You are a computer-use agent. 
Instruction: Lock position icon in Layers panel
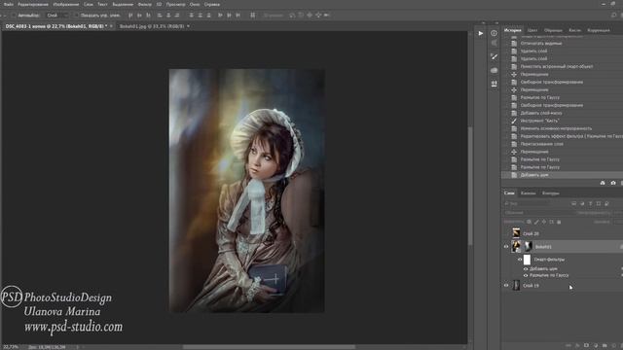(x=544, y=222)
